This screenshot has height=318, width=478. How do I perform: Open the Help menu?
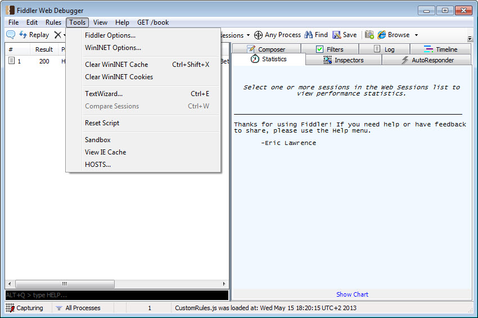122,22
